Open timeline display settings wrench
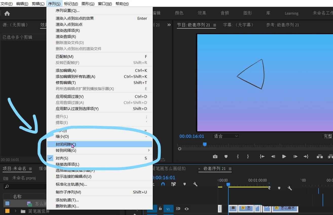 tap(195, 184)
